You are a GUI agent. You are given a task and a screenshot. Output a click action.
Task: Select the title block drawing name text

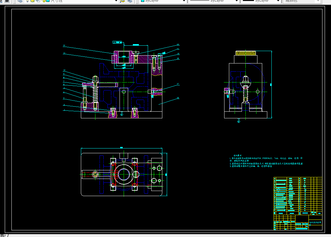coord(315,223)
